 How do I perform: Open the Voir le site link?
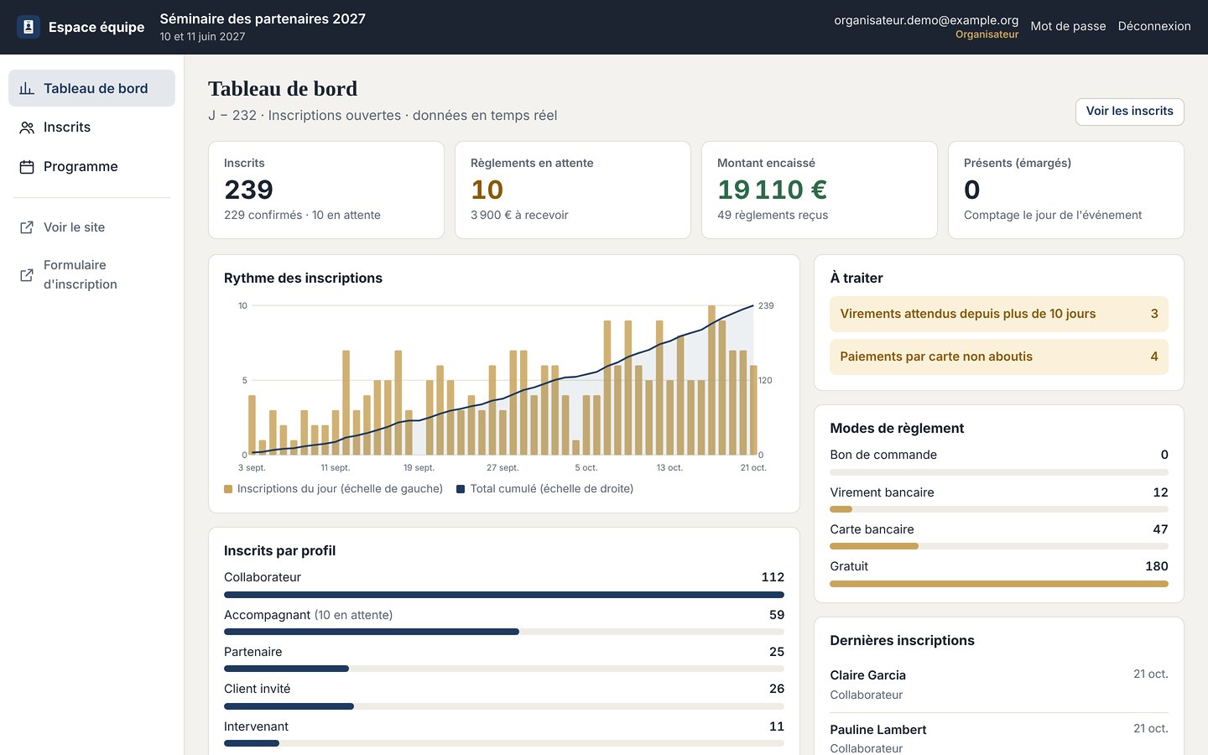[x=91, y=227]
